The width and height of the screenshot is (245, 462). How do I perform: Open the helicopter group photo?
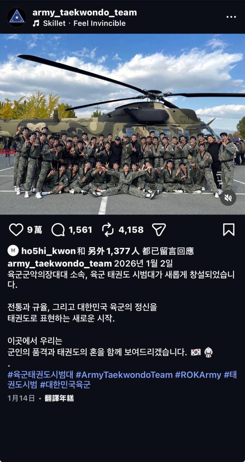[x=122, y=124]
